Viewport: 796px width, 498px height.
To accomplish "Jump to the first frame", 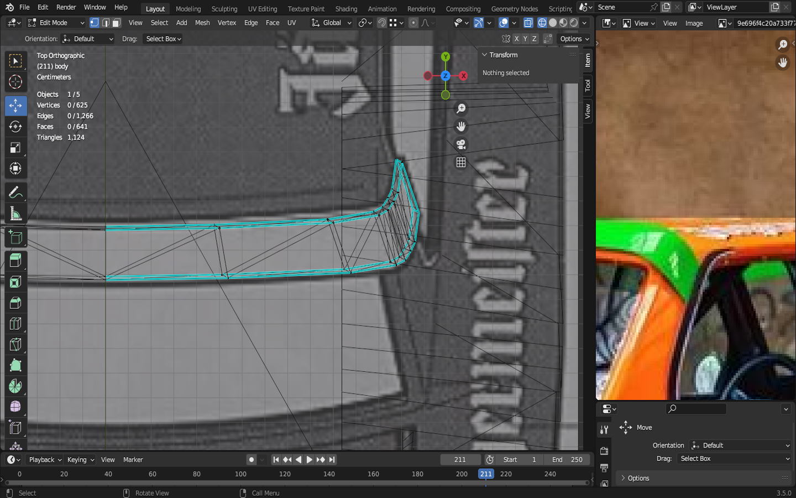I will 276,459.
